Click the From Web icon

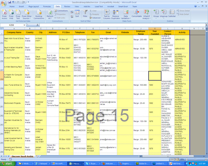coord(11,14)
